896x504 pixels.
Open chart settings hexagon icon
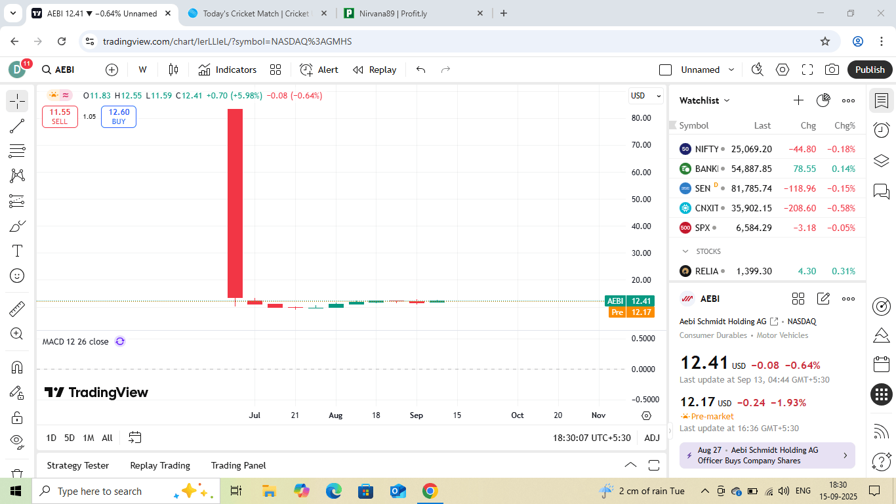[x=783, y=70]
